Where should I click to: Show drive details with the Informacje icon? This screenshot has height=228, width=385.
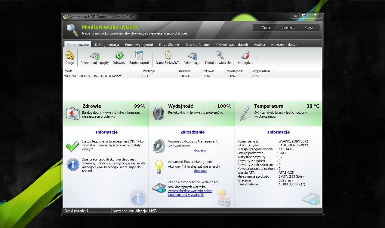(192, 56)
